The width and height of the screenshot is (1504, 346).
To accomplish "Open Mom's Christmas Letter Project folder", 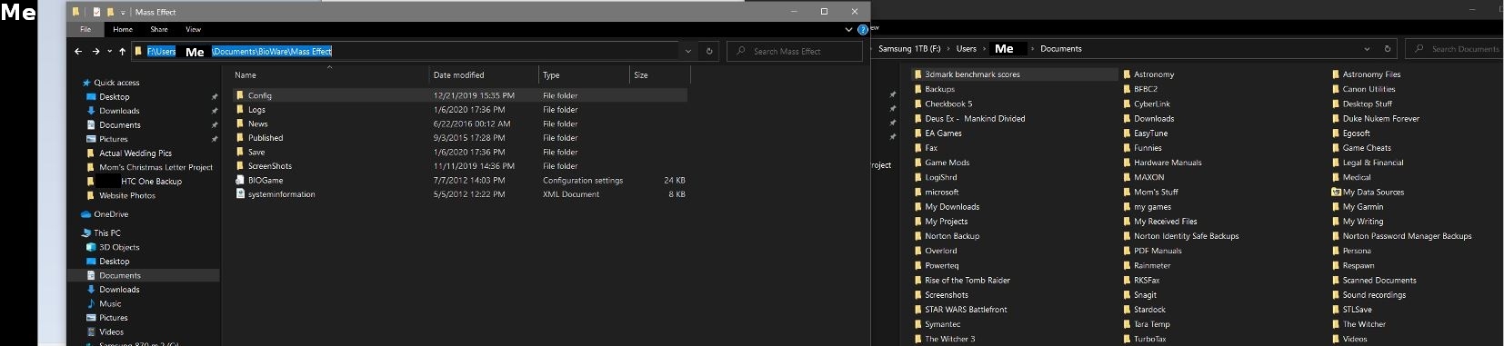I will [x=155, y=167].
